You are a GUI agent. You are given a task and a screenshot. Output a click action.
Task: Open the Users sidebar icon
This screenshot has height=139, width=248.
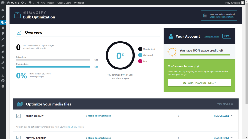[x=3, y=57]
